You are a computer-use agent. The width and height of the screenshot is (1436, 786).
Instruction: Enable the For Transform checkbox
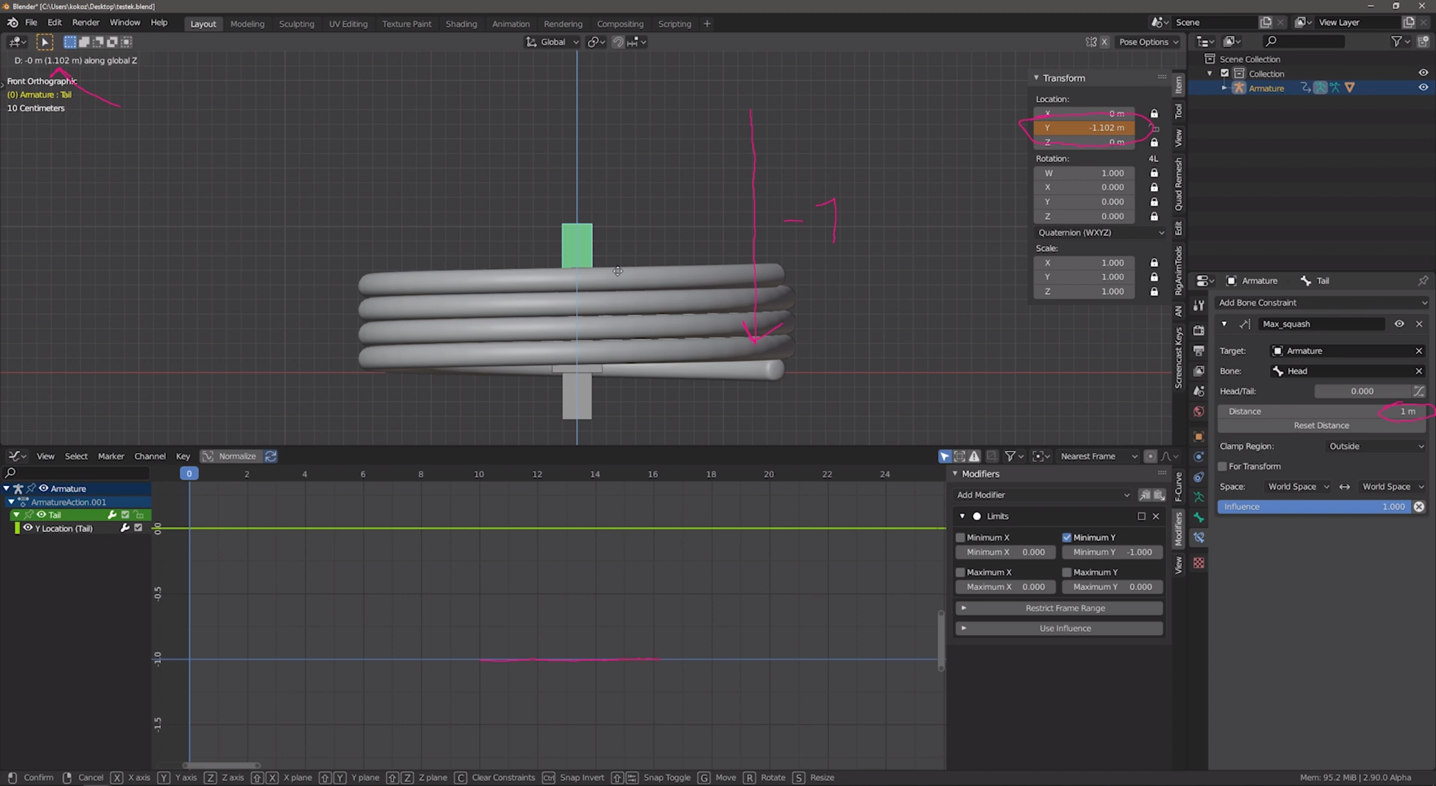[1223, 466]
